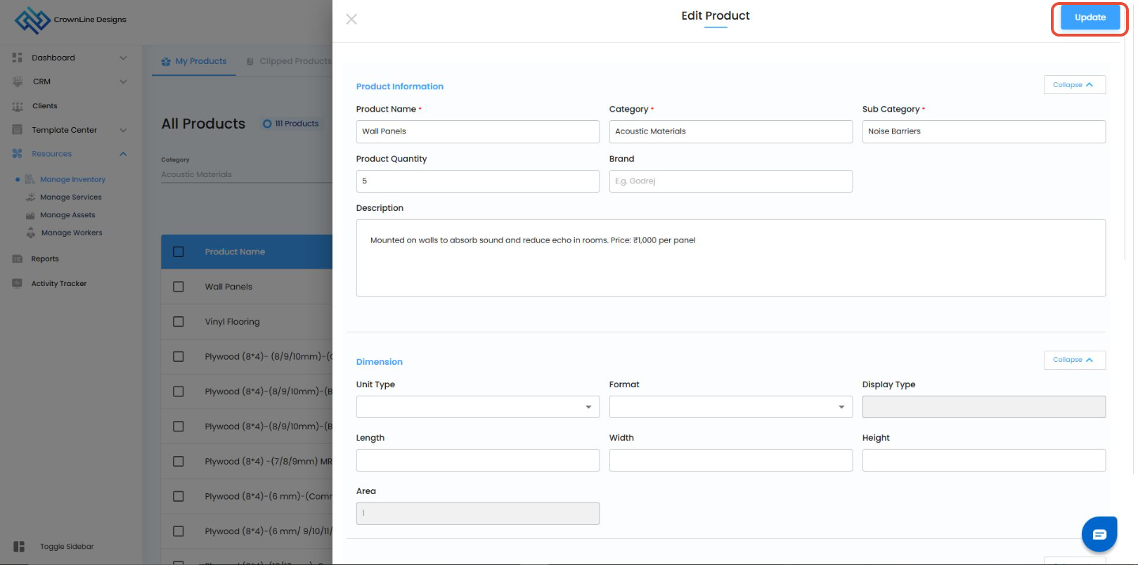1138x565 pixels.
Task: Click the Dashboard sidebar icon
Action: pos(18,58)
